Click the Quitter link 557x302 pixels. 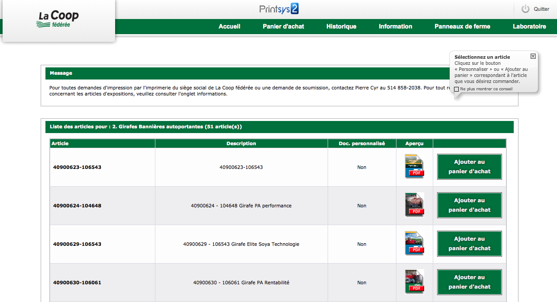(541, 9)
